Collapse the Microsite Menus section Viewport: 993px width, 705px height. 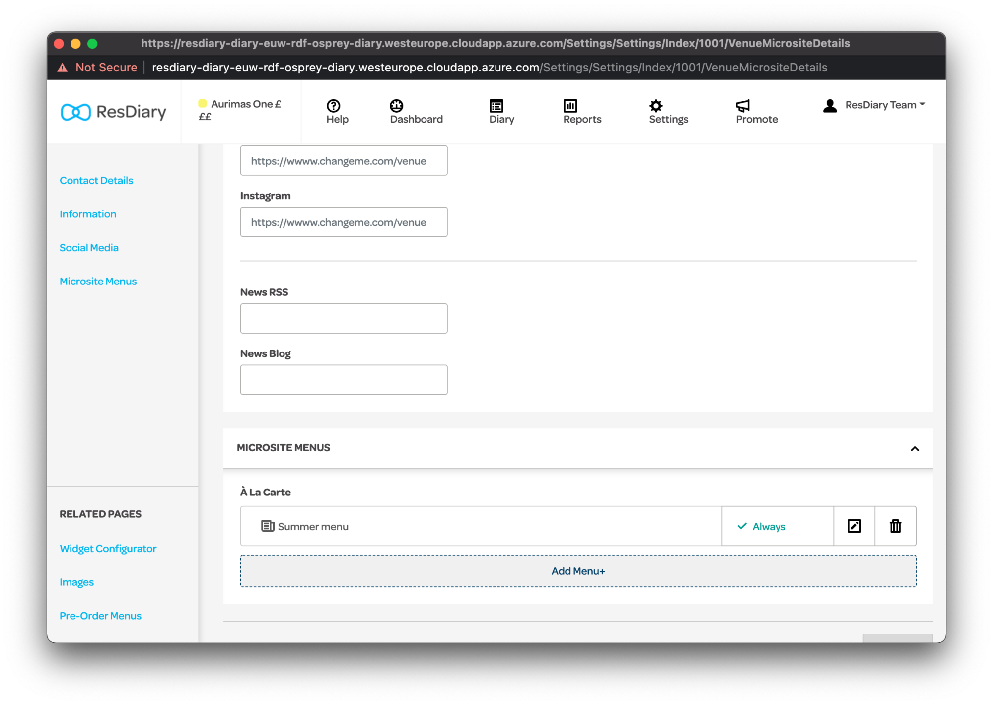point(915,448)
